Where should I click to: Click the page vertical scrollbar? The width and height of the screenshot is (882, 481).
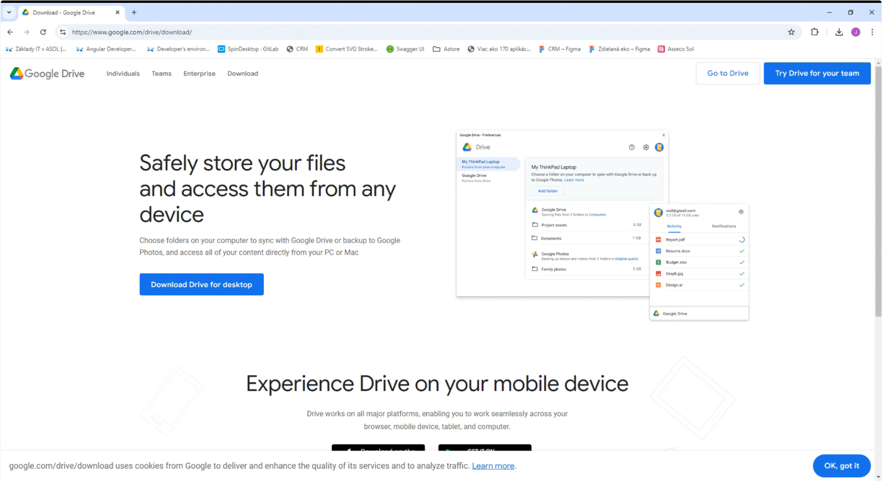[x=878, y=191]
